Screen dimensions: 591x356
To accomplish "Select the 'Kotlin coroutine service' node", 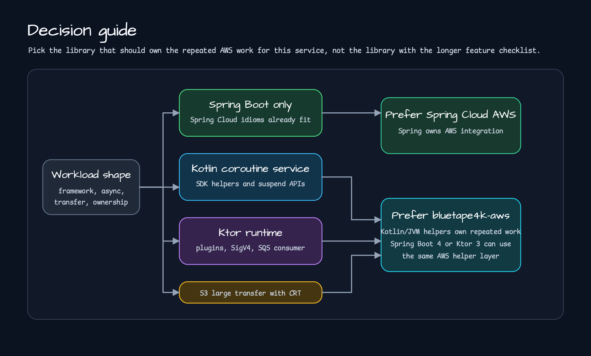I will pos(251,177).
